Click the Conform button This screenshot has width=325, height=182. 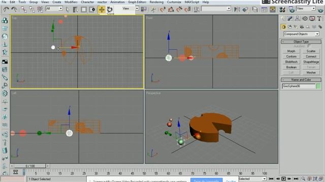291,56
